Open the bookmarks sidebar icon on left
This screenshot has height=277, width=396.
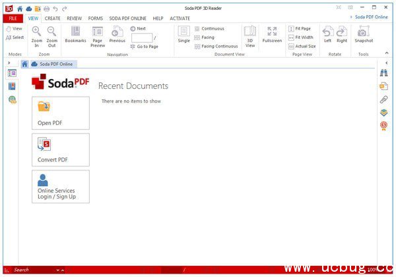pyautogui.click(x=12, y=86)
